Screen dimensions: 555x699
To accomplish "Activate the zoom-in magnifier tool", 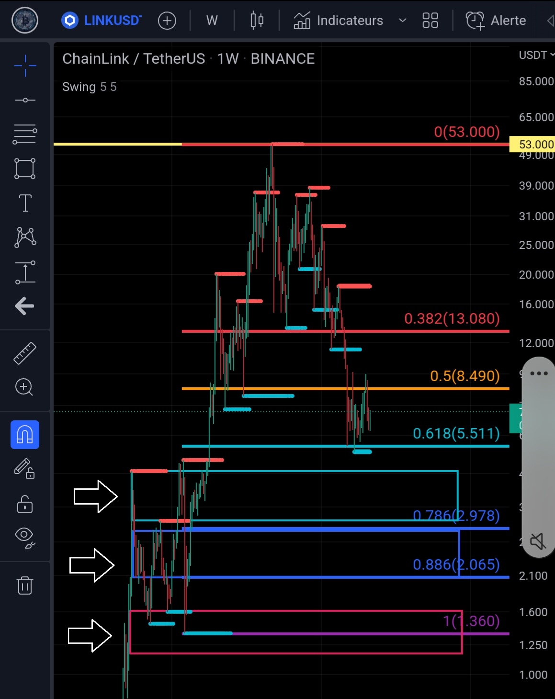I will [24, 387].
